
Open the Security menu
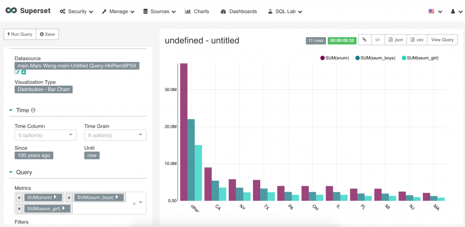[76, 11]
